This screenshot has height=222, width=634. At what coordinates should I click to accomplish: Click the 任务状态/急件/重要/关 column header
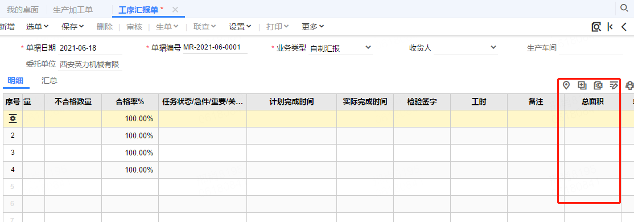203,102
